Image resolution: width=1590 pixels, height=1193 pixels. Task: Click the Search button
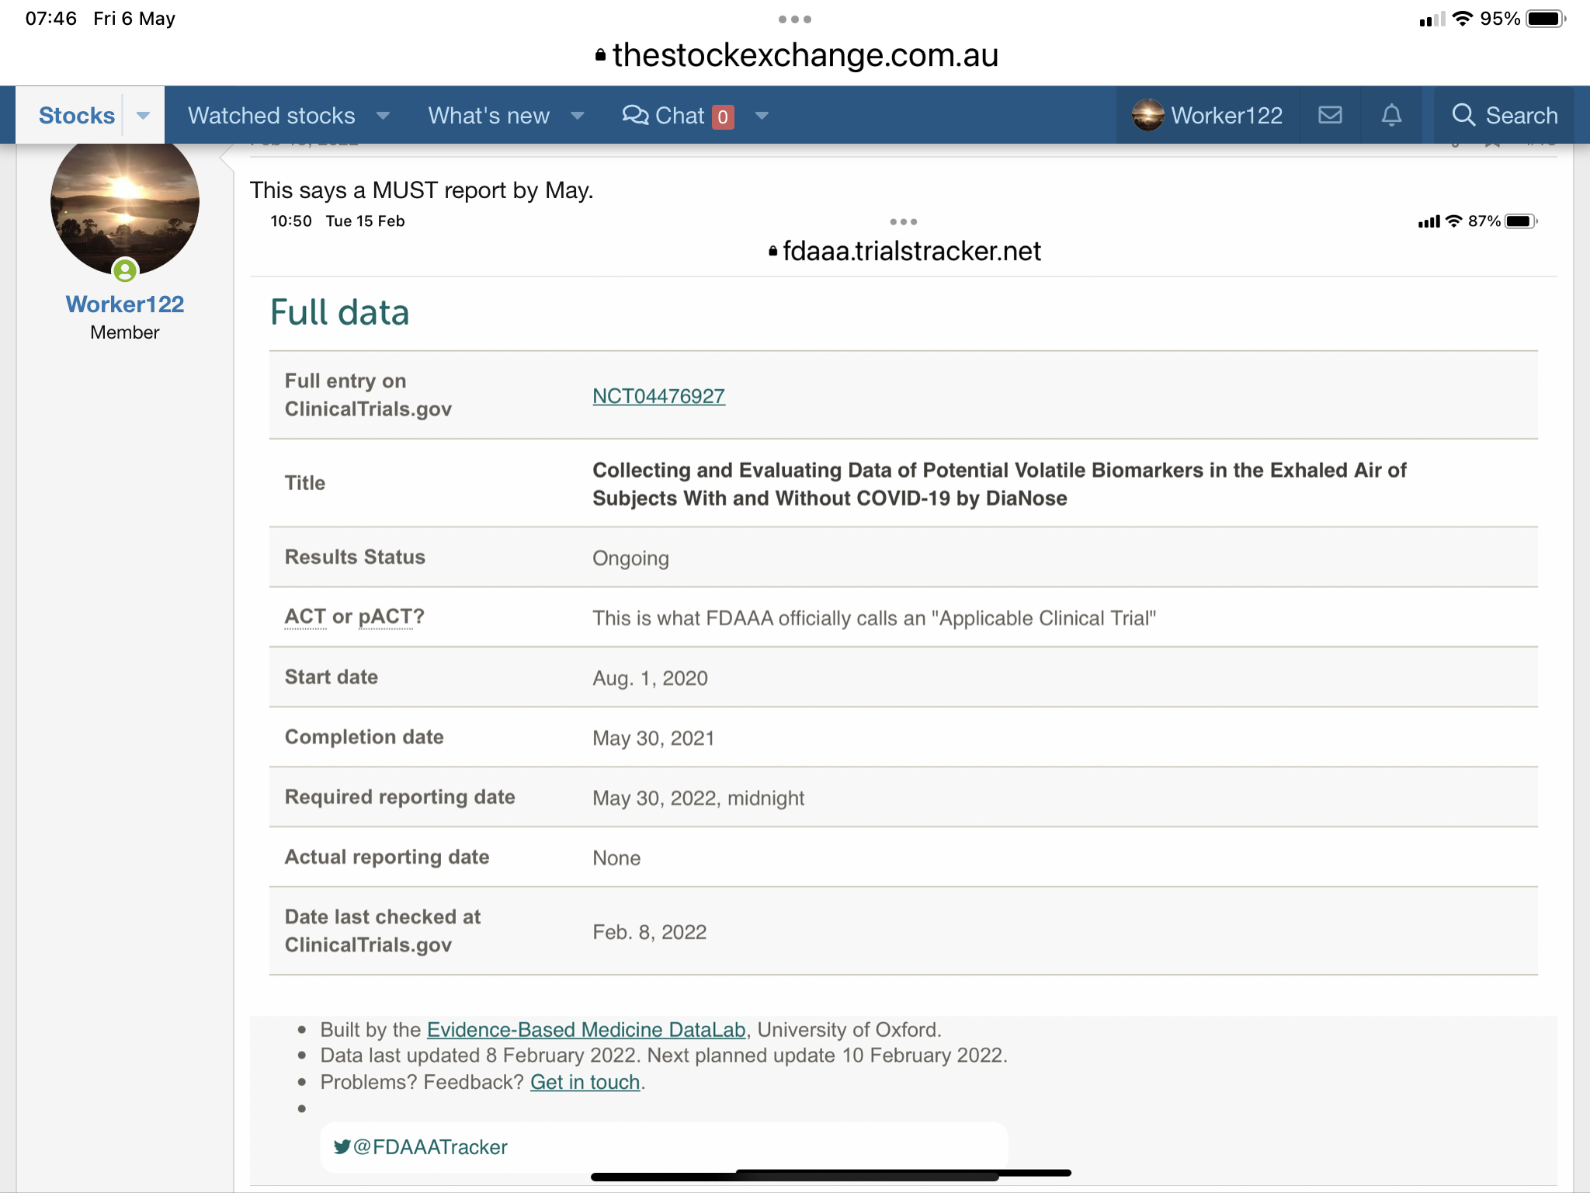(1505, 116)
